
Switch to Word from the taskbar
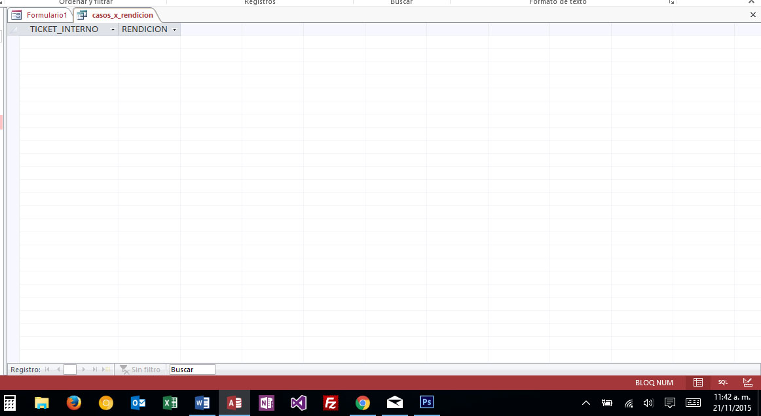coord(202,403)
